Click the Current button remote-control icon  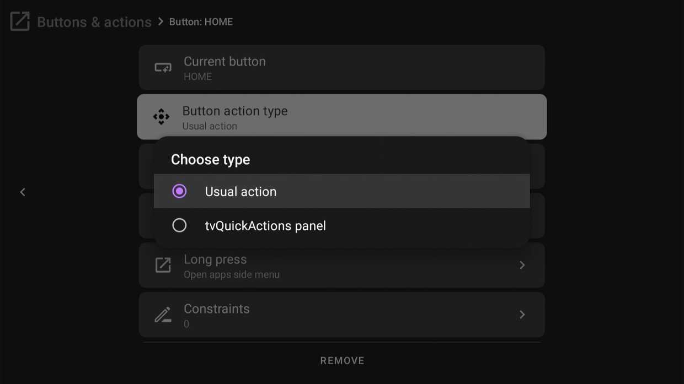(162, 67)
